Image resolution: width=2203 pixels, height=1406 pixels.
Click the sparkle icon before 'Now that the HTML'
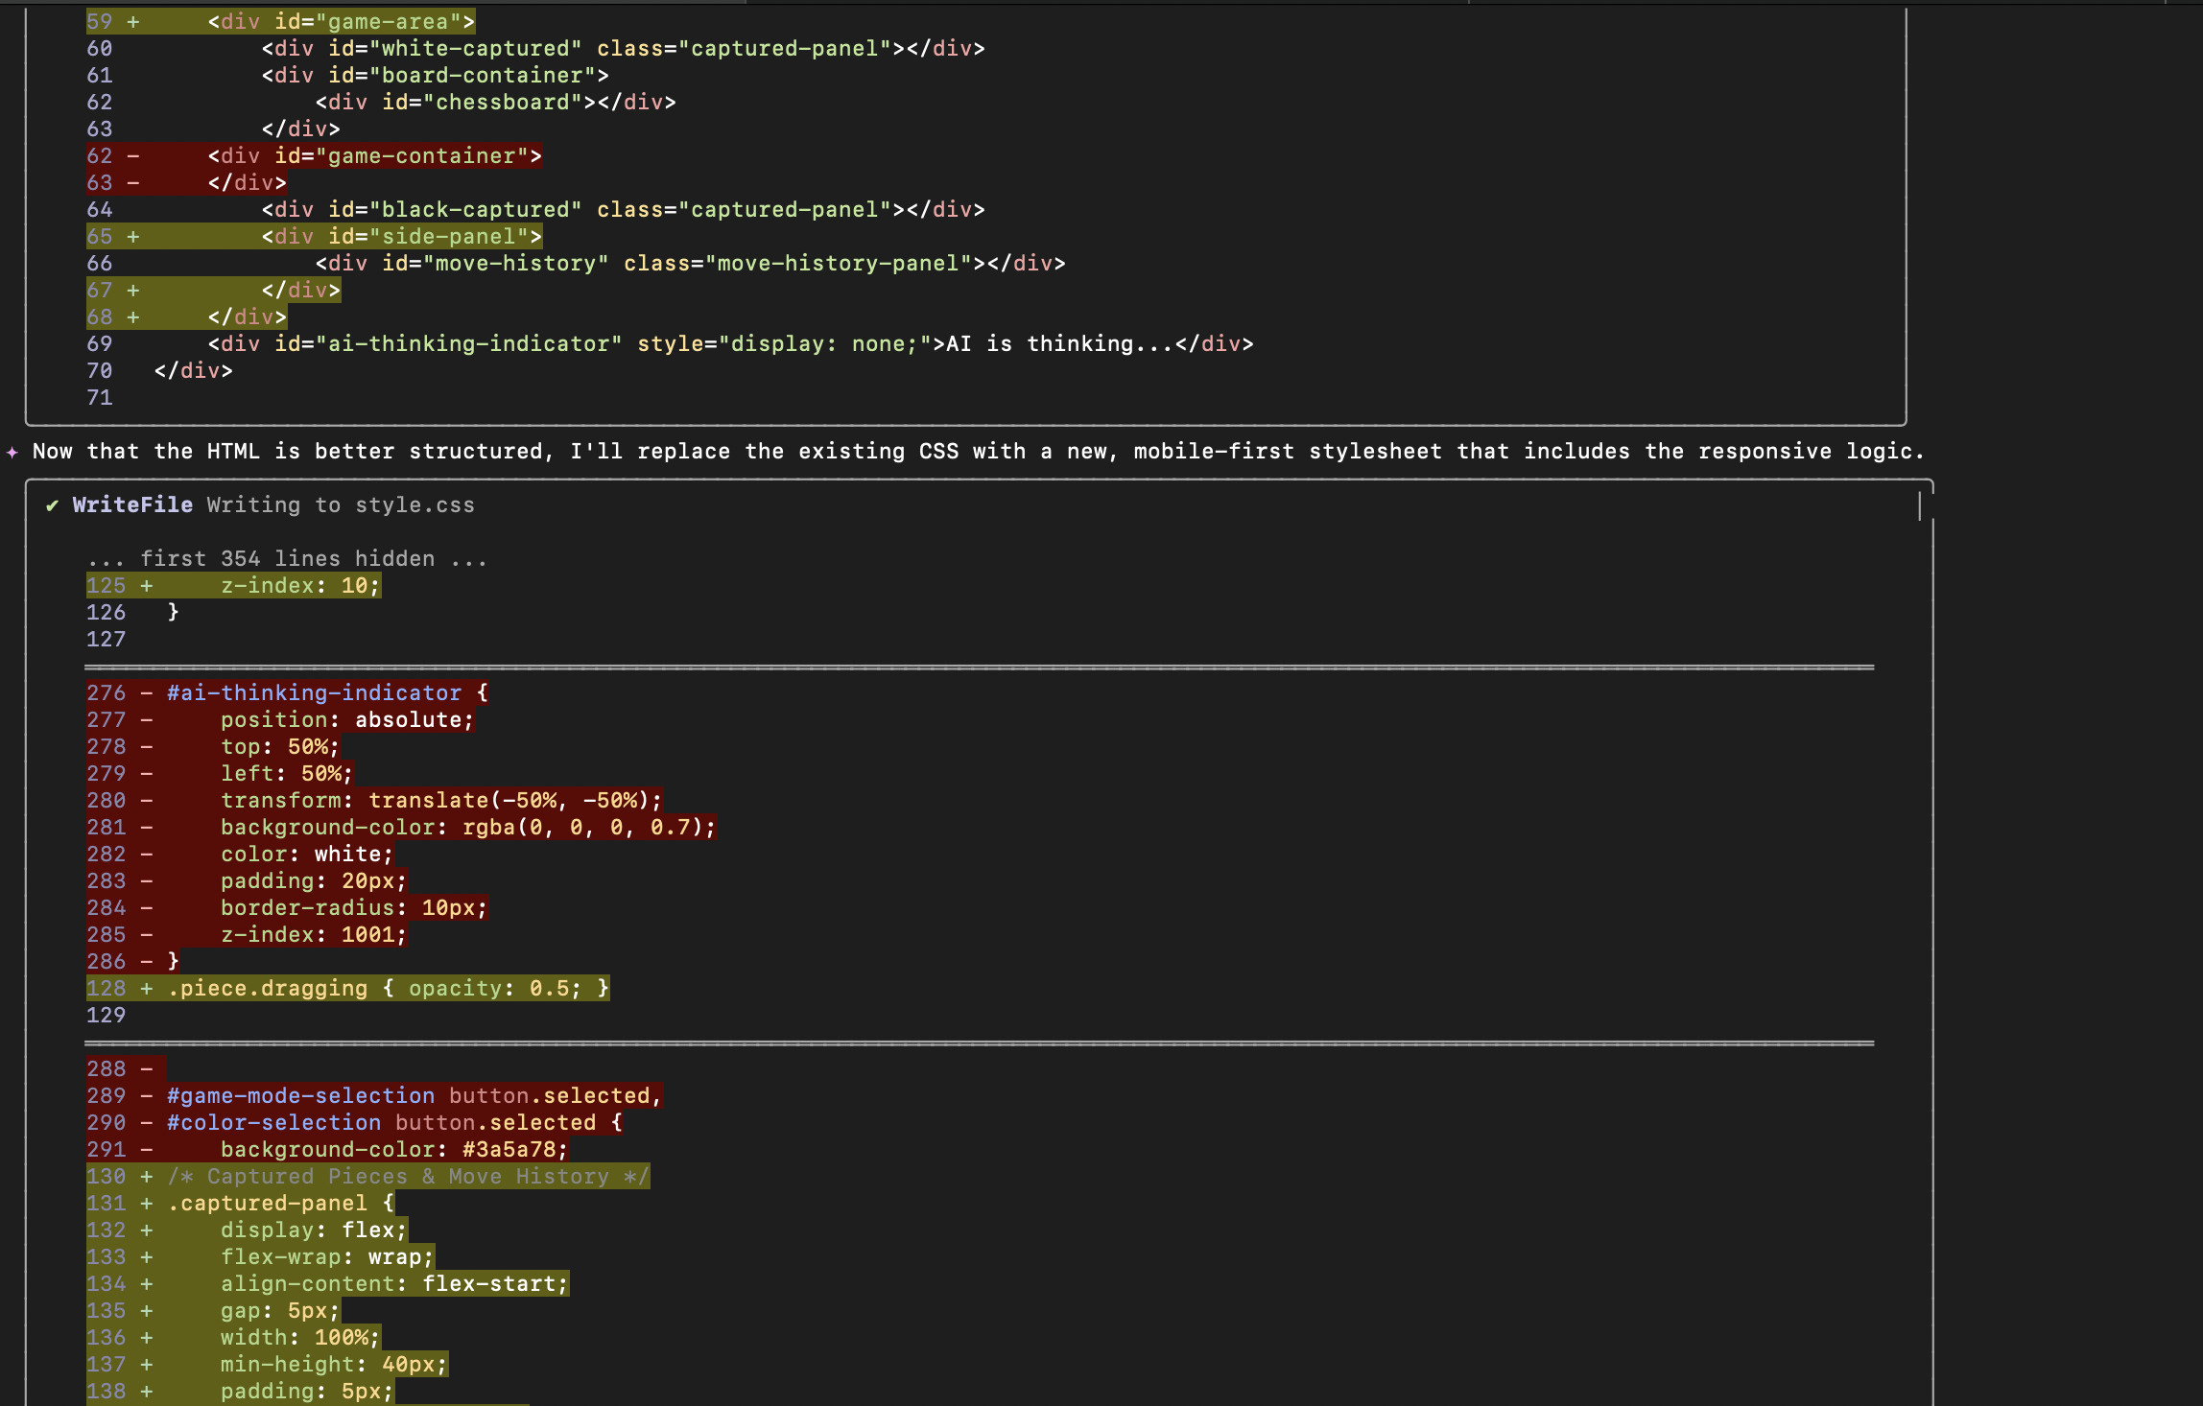coord(12,452)
